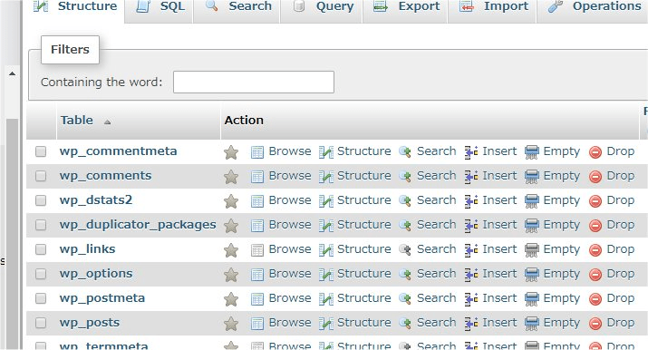Mark wp_commentmeta as favorite with star icon
This screenshot has width=648, height=350.
coord(230,152)
